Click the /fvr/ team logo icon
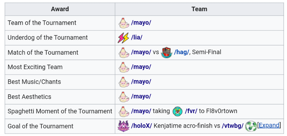287x136 pixels. click(x=177, y=111)
